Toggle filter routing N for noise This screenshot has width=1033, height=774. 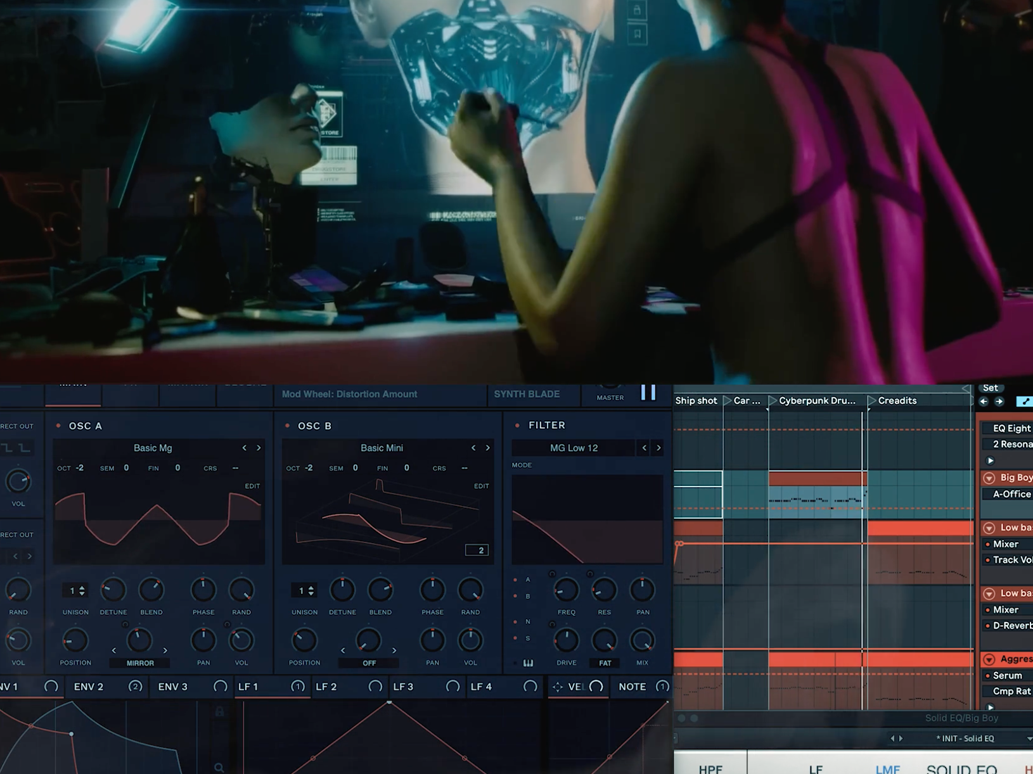pos(515,622)
